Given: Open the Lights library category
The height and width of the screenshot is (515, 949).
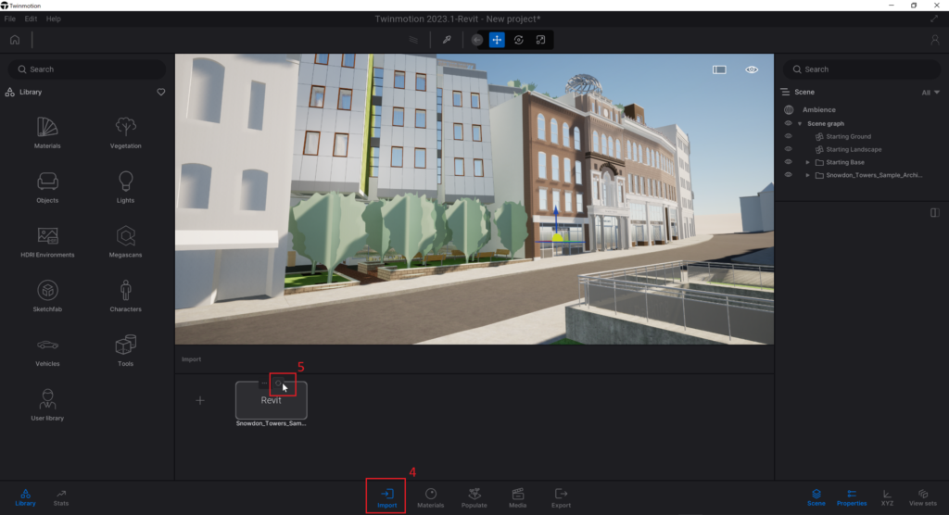Looking at the screenshot, I should coord(125,187).
